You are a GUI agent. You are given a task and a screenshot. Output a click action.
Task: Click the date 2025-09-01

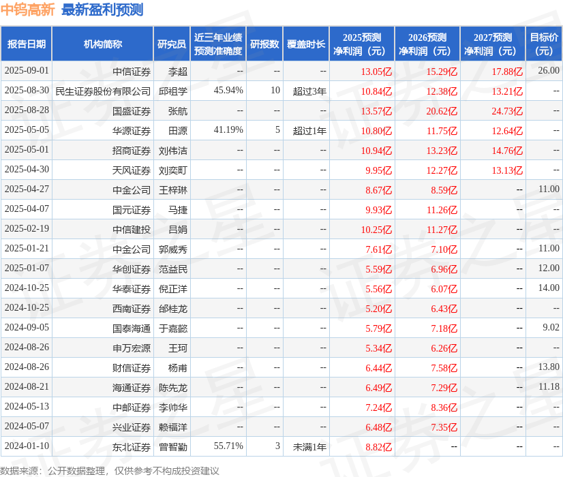27,70
